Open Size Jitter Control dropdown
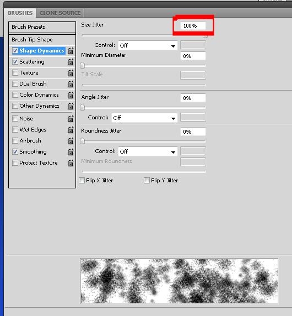 [148, 45]
